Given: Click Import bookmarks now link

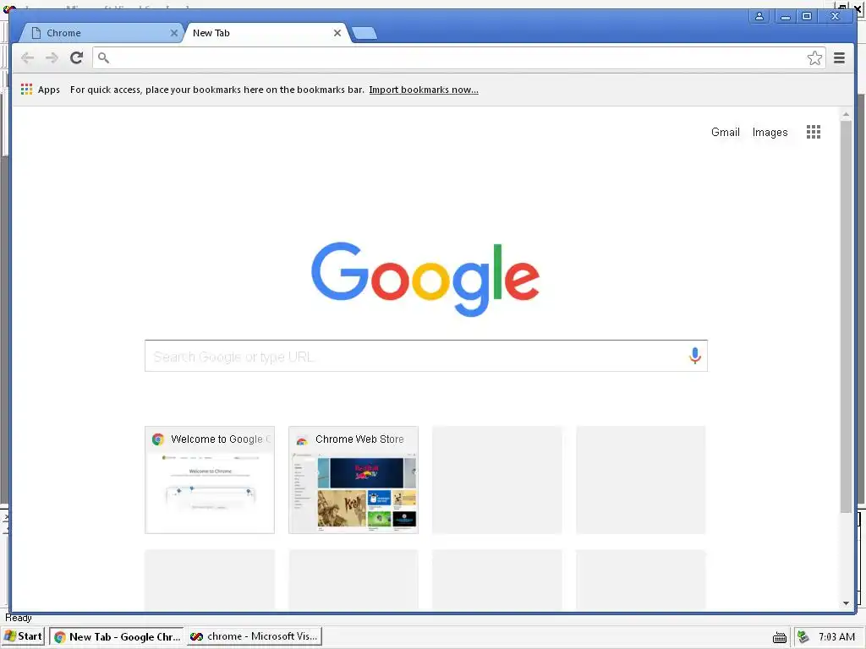Looking at the screenshot, I should (x=424, y=90).
